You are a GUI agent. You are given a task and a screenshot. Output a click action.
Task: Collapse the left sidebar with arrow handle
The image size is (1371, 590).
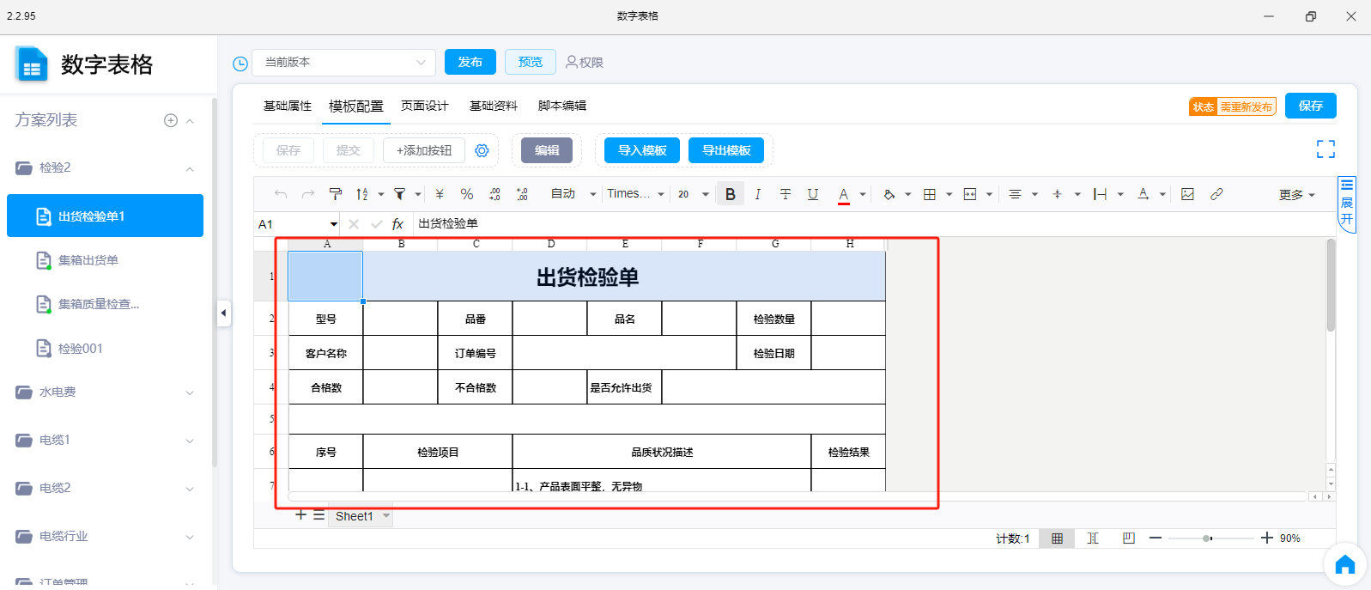coord(223,313)
